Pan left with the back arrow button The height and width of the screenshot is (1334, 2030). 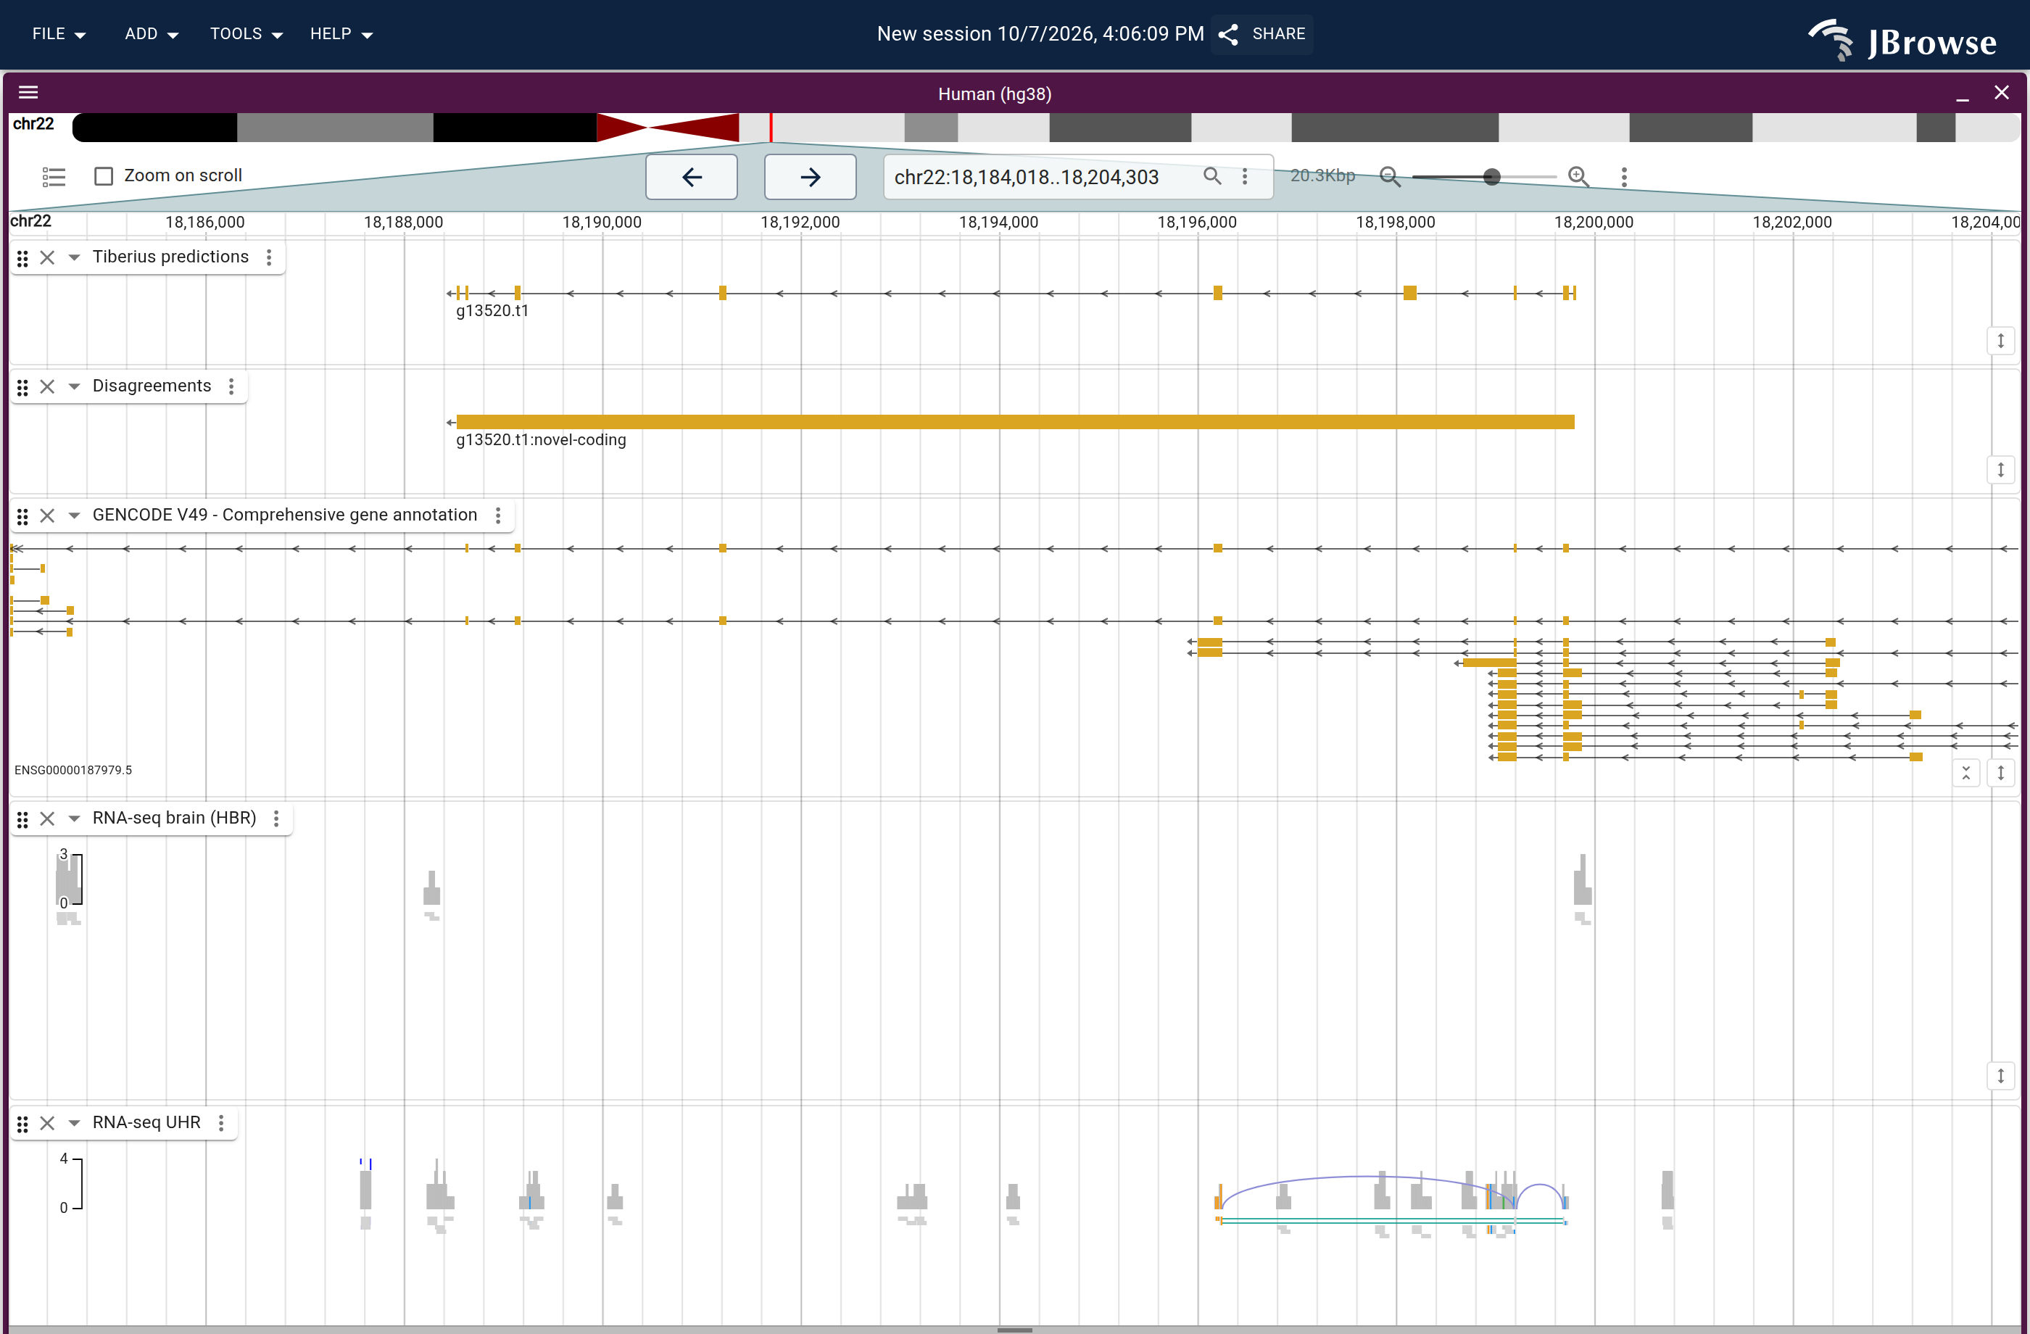692,177
